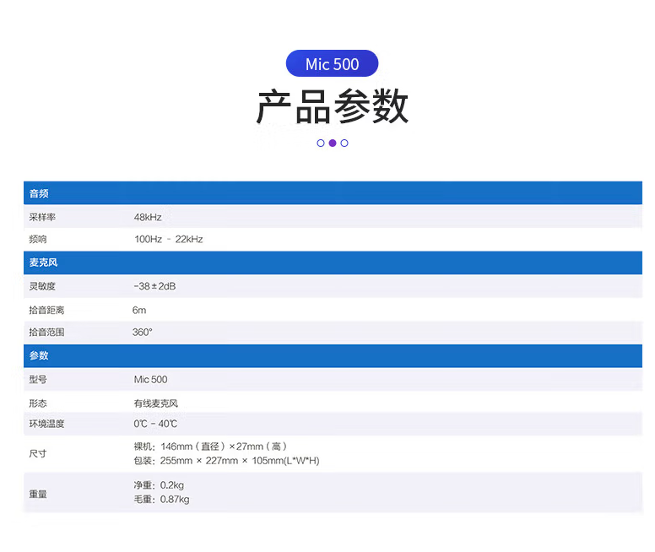Viewport: 655px width, 552px height.
Task: Click the 频响 row label
Action: point(38,239)
